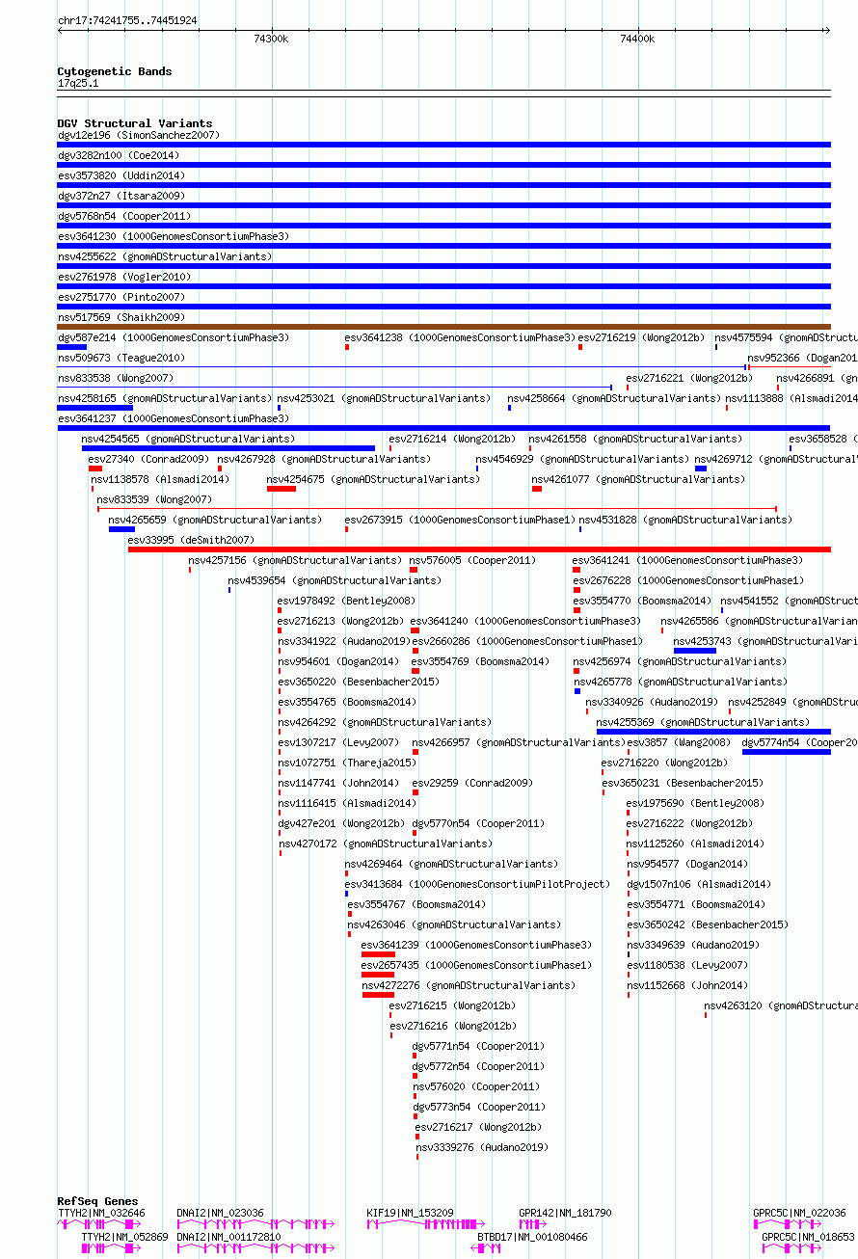858x1259 pixels.
Task: Click nsv576020 (Cooper2011) label
Action: pyautogui.click(x=476, y=1086)
